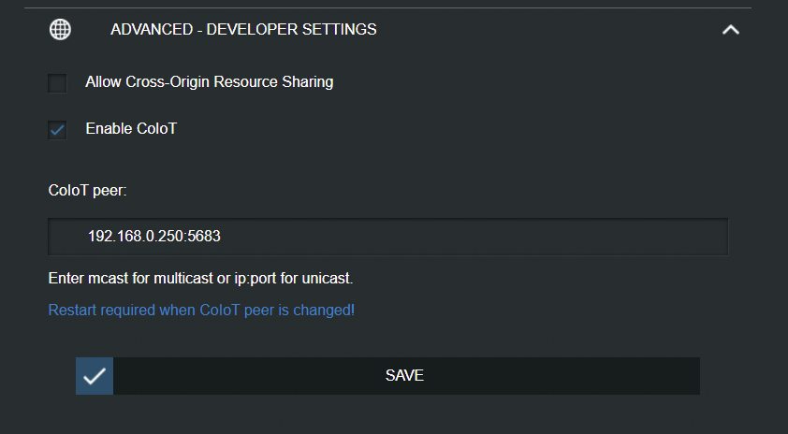Click empty right end of peer field

[655, 237]
